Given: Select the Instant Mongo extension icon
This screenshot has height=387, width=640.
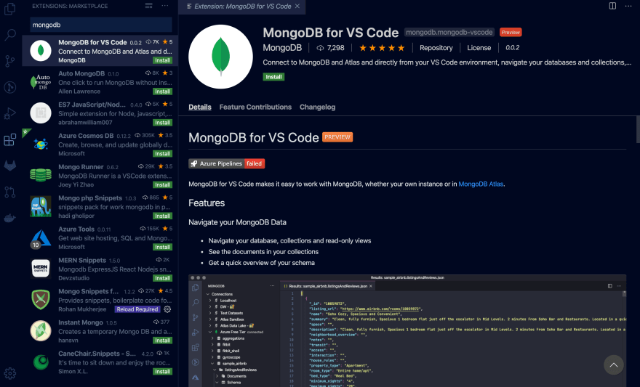Looking at the screenshot, I should click(41, 331).
